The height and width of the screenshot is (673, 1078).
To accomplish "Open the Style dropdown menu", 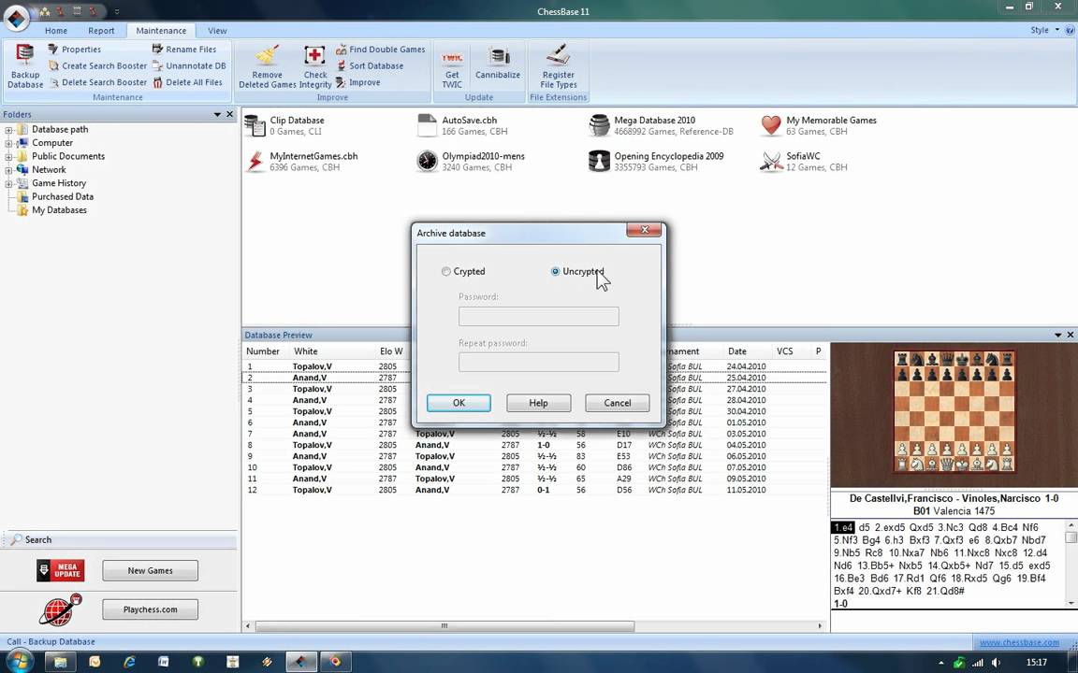I will [x=1044, y=30].
